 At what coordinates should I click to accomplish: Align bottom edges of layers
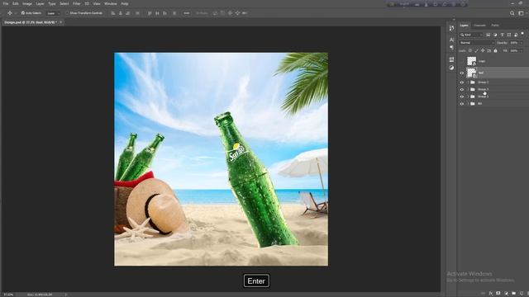tap(164, 13)
